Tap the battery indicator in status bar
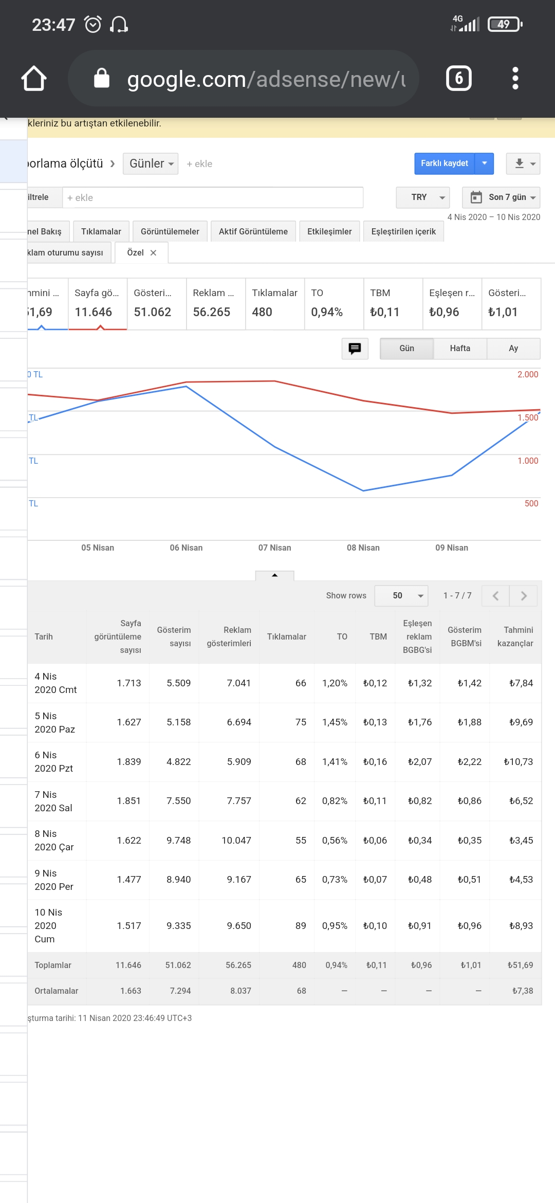The width and height of the screenshot is (555, 1203). click(505, 24)
